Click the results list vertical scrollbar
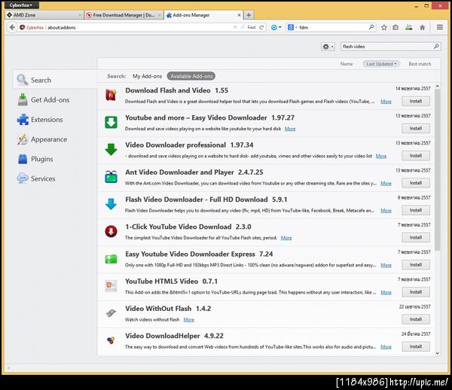The height and width of the screenshot is (390, 452). point(437,170)
